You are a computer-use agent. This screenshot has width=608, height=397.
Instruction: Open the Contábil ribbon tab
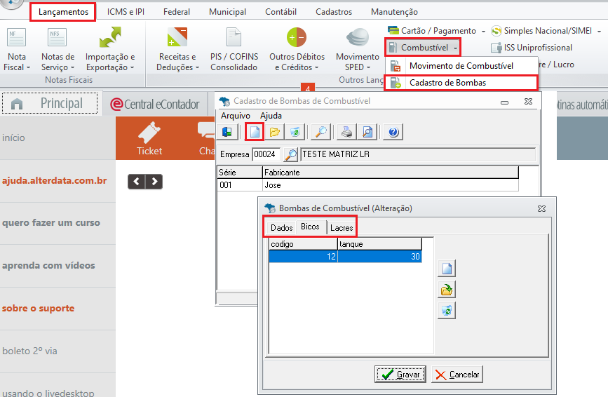281,12
